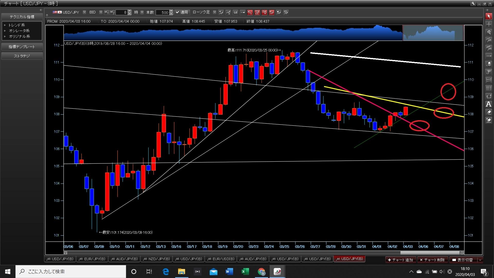Open the BID price type dropdown
This screenshot has height=278, width=494.
pyautogui.click(x=101, y=12)
